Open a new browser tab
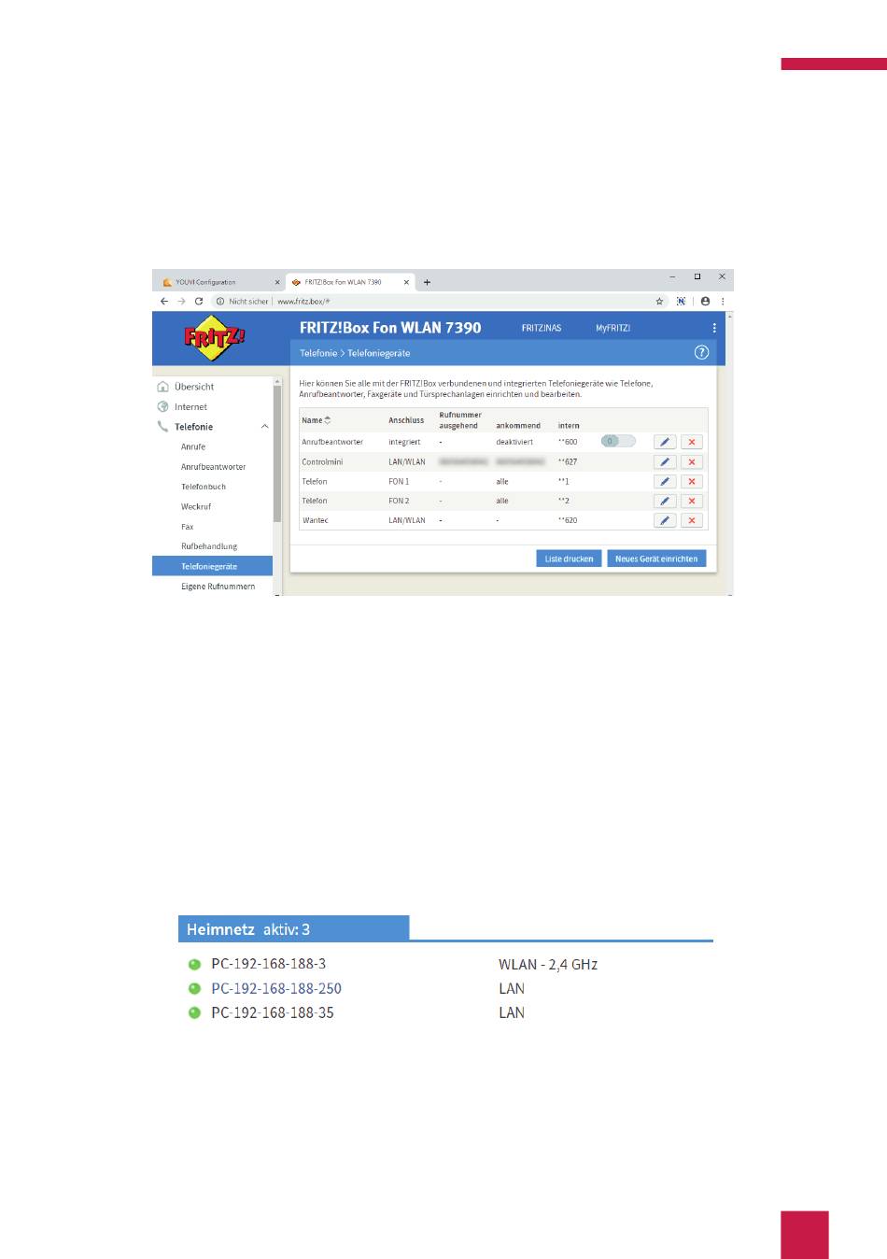This screenshot has width=887, height=1259. tap(428, 282)
